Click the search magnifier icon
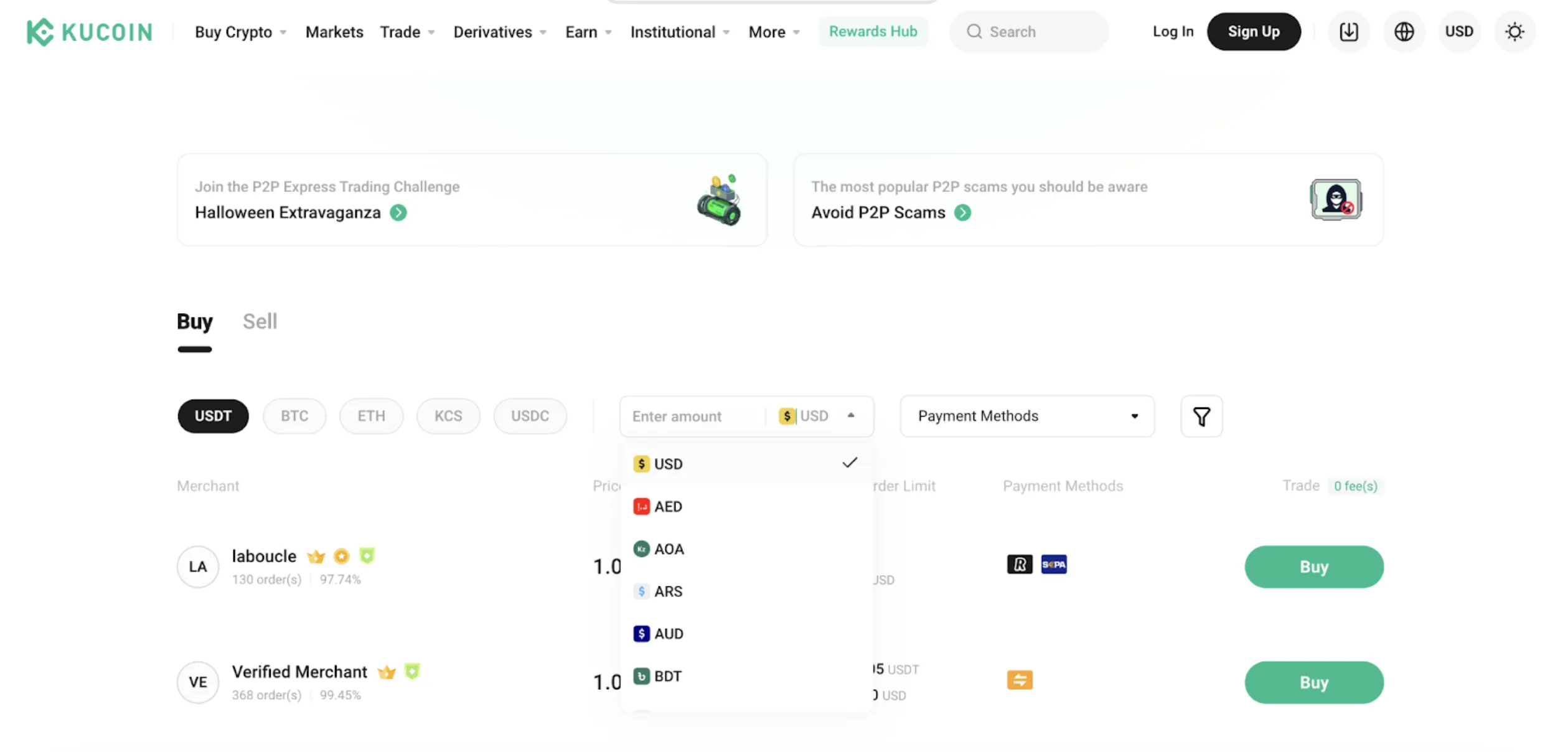This screenshot has height=752, width=1550. (974, 32)
